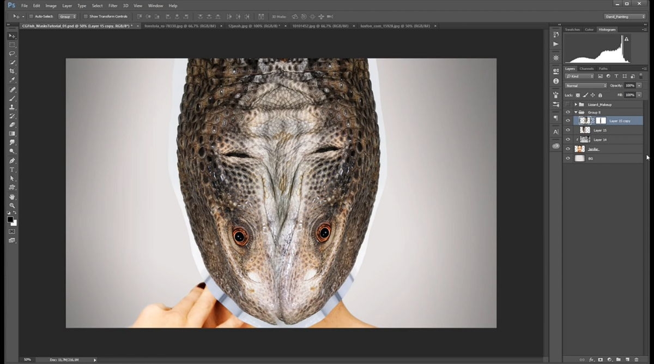Enable the Auto-Select checkbox
Image resolution: width=654 pixels, height=364 pixels.
click(31, 16)
